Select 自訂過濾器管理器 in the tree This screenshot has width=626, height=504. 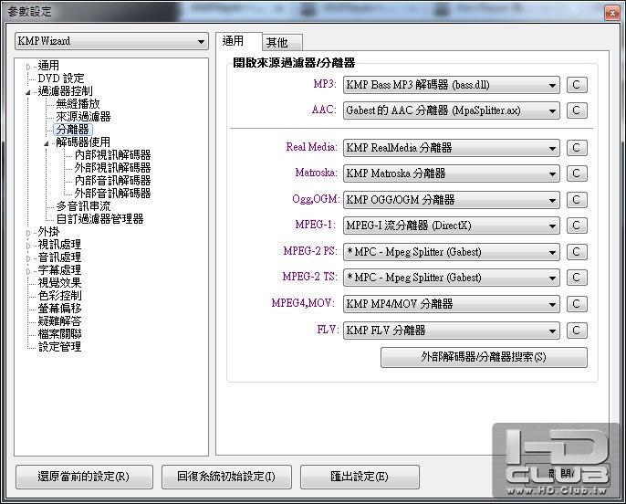pyautogui.click(x=99, y=219)
